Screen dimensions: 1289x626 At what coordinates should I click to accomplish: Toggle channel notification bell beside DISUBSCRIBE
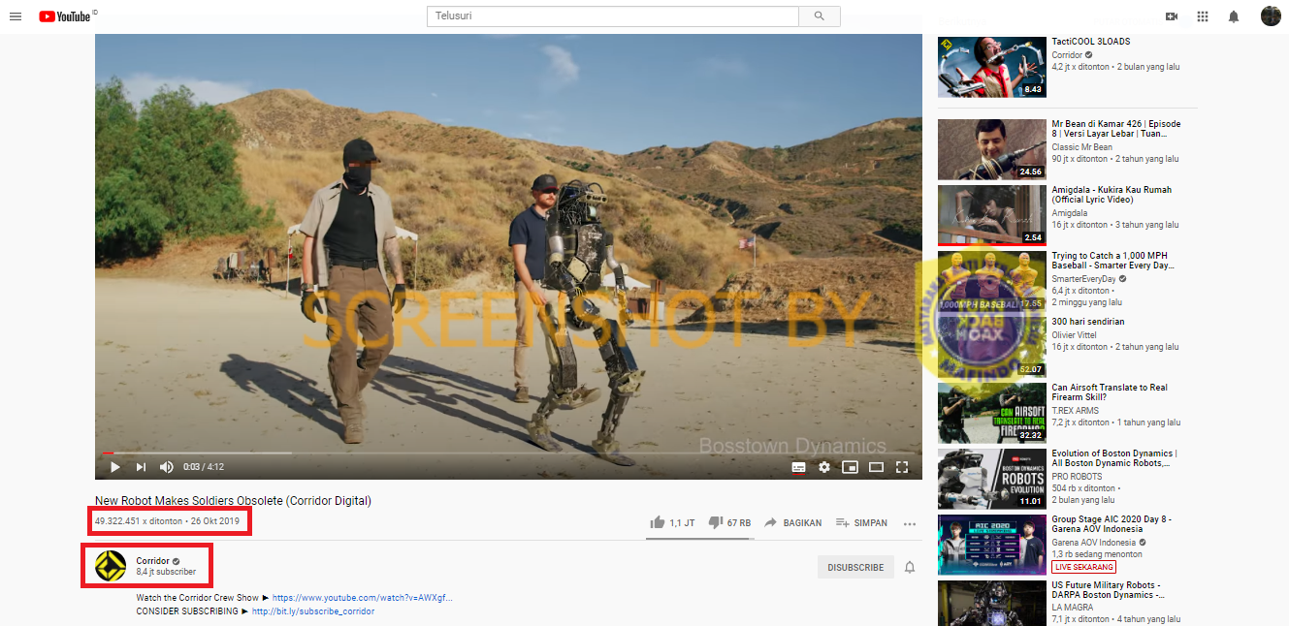coord(910,567)
